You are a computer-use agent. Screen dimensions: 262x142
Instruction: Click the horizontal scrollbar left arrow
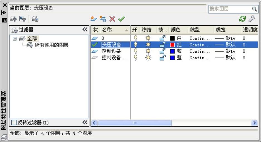coord(94,123)
